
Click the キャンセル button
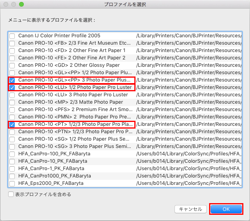pyautogui.click(x=190, y=209)
